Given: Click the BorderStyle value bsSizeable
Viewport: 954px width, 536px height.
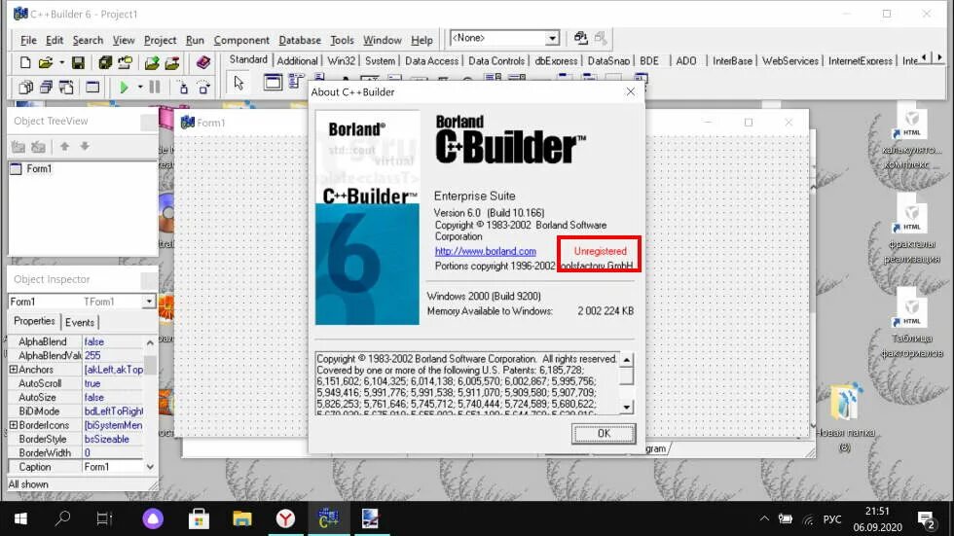Looking at the screenshot, I should coord(113,439).
